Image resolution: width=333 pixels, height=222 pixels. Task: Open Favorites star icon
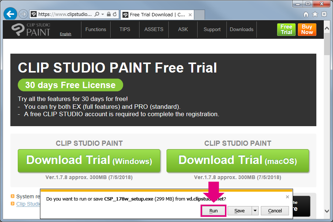315,14
